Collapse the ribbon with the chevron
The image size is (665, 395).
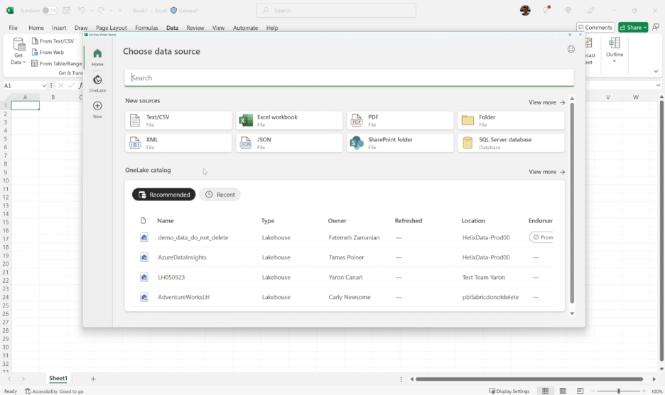pyautogui.click(x=656, y=71)
